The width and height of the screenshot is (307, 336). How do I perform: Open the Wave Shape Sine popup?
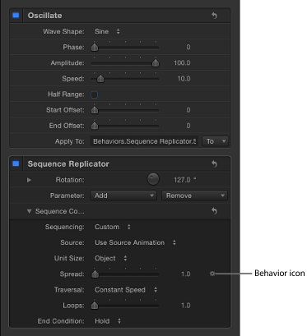coord(107,31)
